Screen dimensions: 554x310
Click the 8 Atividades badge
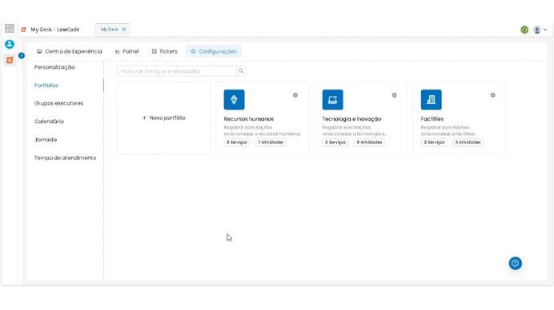pyautogui.click(x=369, y=142)
